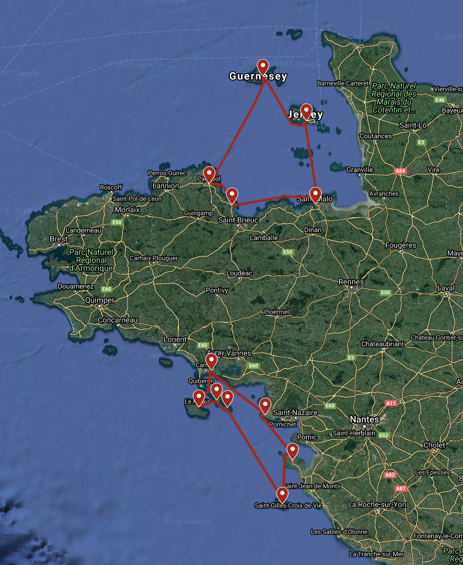Screen dimensions: 463x565
Task: Select the Quimper label
Action: pyautogui.click(x=99, y=300)
